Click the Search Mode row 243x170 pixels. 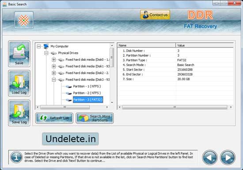pos(175,65)
